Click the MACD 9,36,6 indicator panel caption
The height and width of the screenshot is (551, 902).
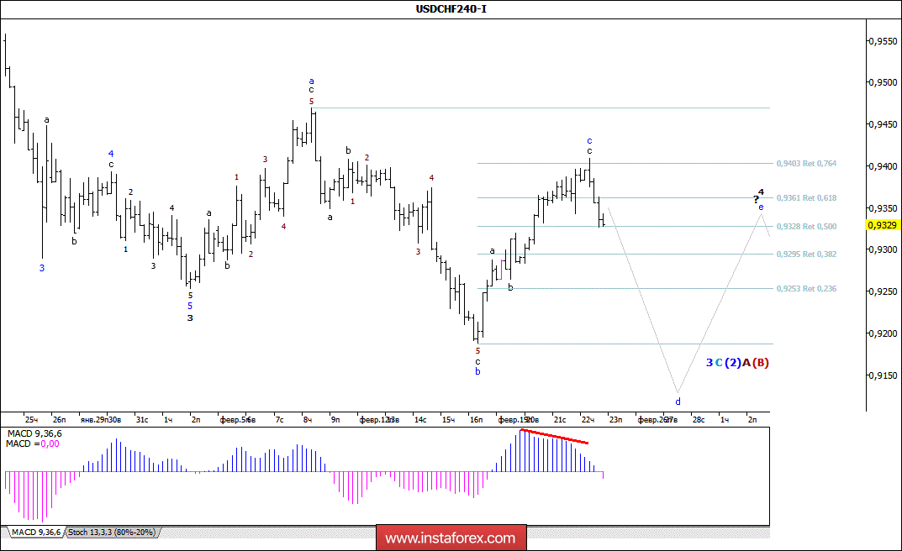click(x=34, y=433)
